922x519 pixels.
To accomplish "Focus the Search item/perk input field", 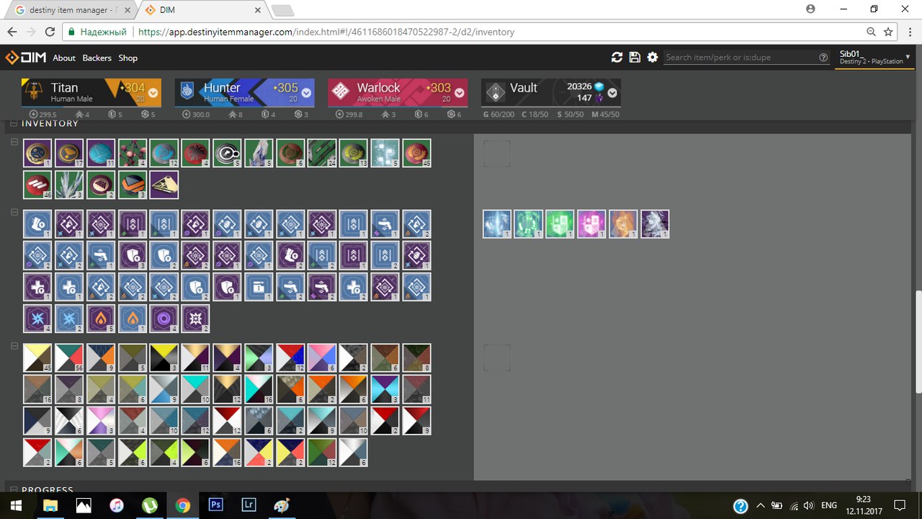I will coord(740,58).
